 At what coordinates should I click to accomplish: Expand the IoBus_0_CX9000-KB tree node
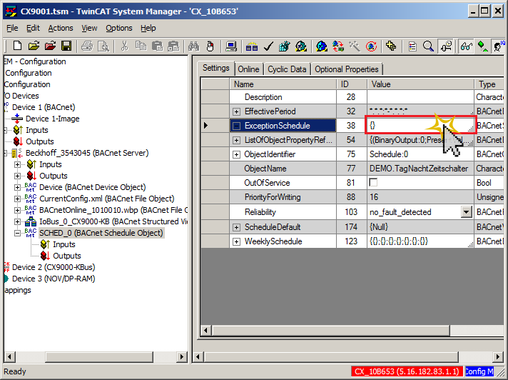[x=18, y=221]
